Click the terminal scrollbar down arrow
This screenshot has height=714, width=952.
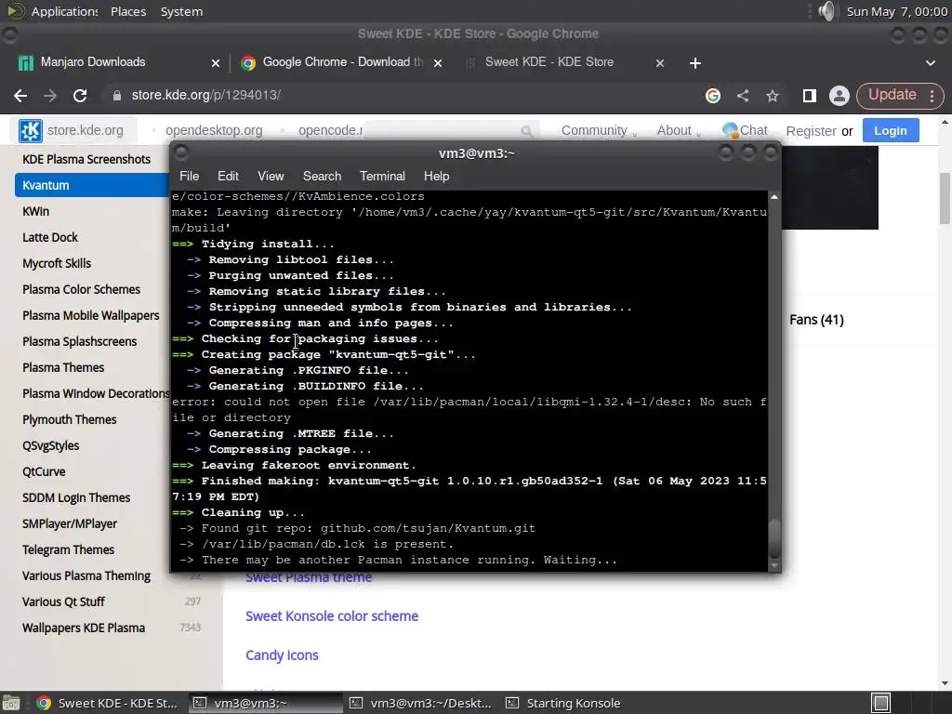click(774, 566)
